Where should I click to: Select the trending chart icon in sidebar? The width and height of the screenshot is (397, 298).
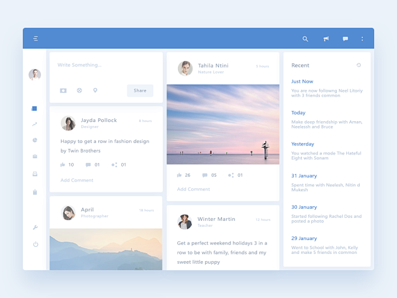34,124
